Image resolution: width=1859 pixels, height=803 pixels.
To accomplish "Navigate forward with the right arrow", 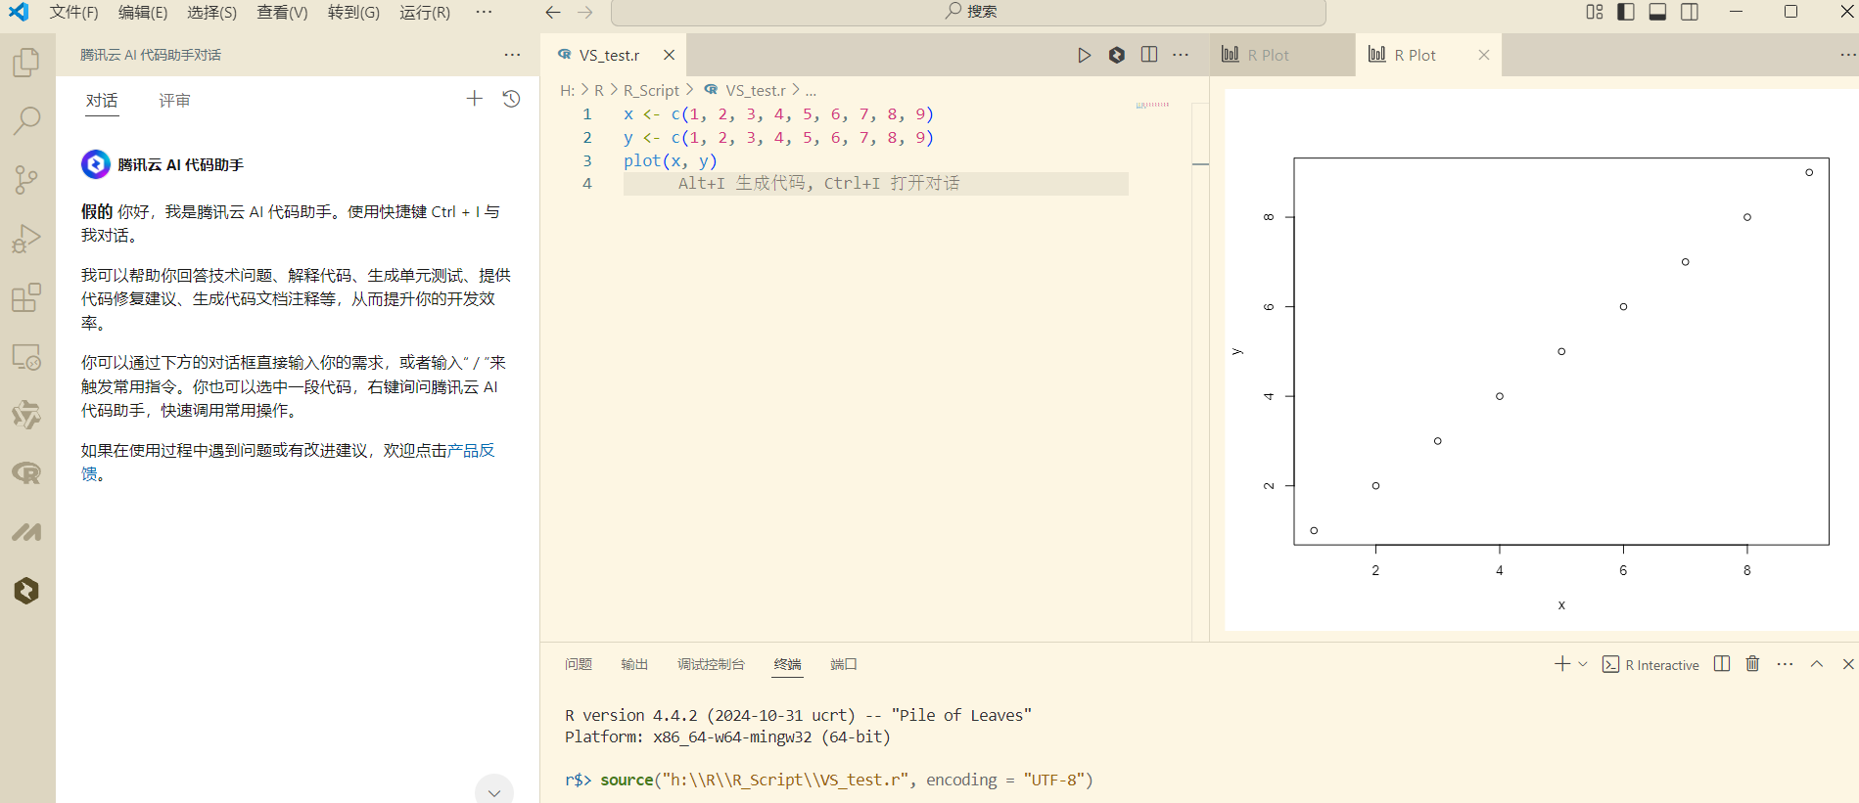I will pyautogui.click(x=585, y=12).
